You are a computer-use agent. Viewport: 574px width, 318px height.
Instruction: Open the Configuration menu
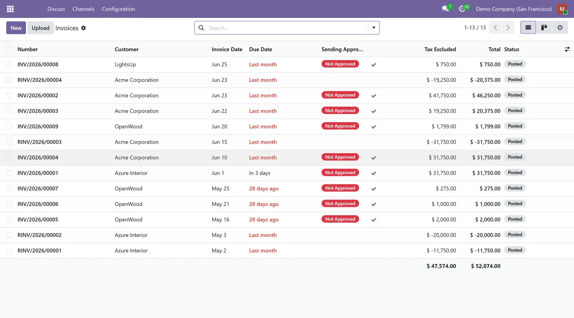pos(118,9)
